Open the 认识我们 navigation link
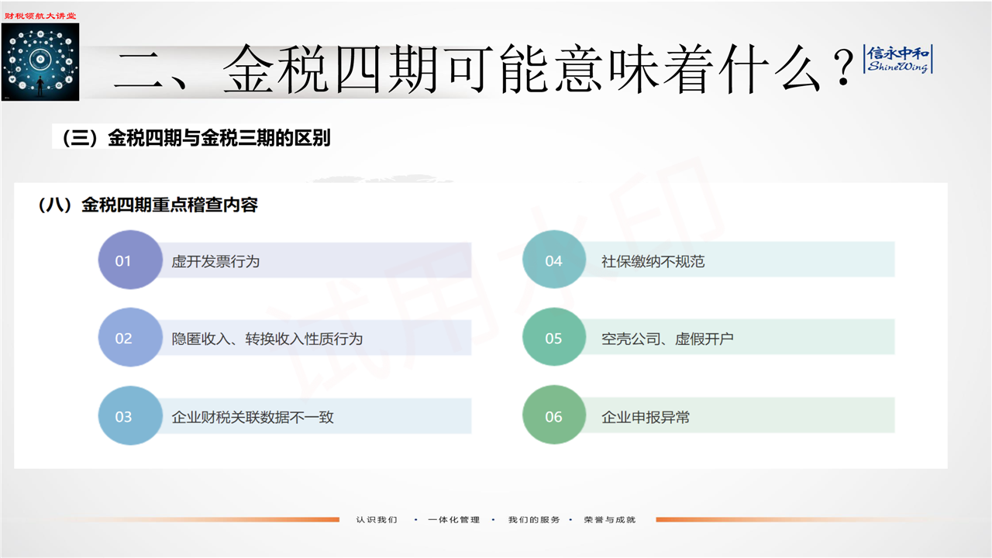Viewport: 992px width, 558px height. (x=377, y=519)
